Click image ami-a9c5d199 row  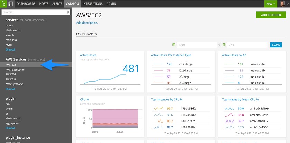(x=252, y=109)
